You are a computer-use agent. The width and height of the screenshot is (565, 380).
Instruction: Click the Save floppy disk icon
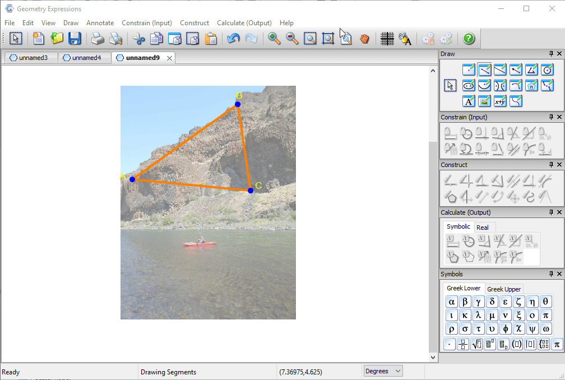click(x=75, y=38)
